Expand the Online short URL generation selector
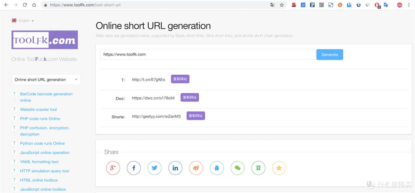This screenshot has width=415, height=193. [46, 80]
